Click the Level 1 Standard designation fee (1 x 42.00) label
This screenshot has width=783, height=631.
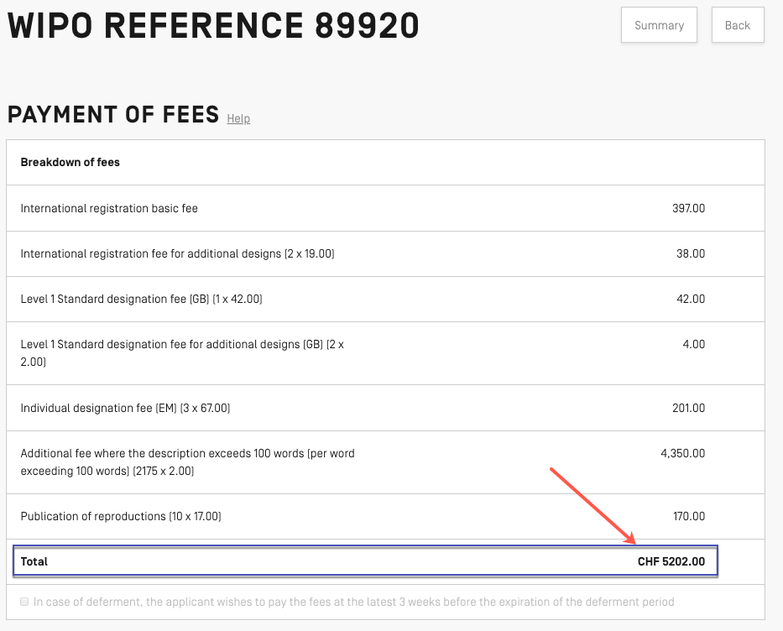[141, 299]
